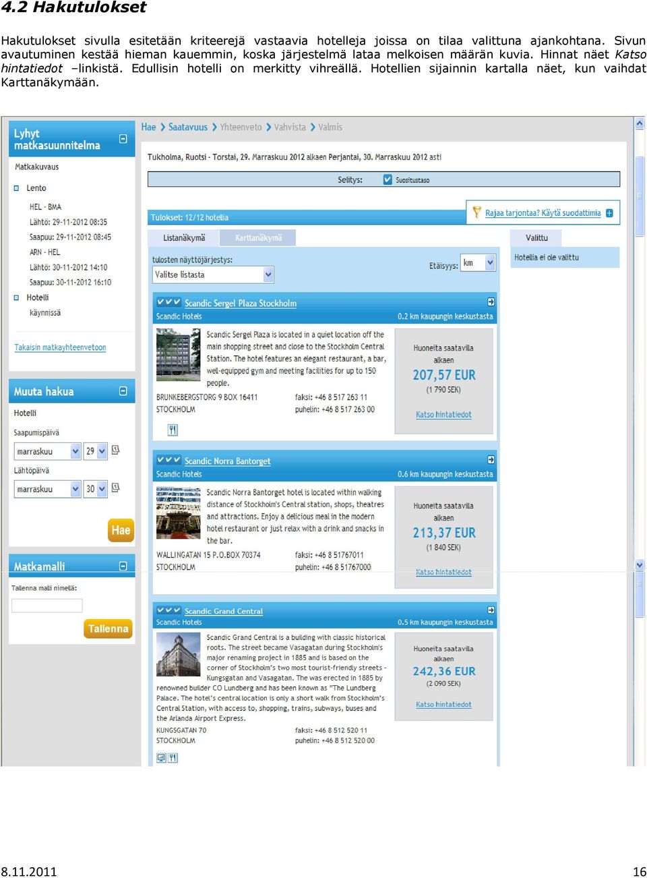Open the Saapumispäivä calendar picker icon

[115, 450]
